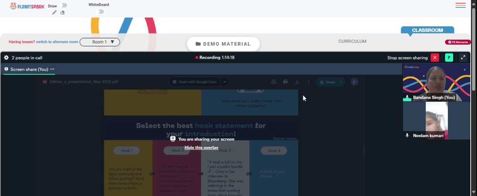The image size is (477, 196).
Task: Select the eraser tool
Action: click(62, 12)
